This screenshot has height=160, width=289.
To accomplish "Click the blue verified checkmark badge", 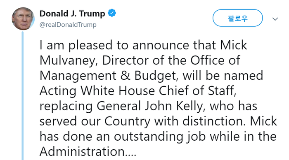I will point(112,13).
